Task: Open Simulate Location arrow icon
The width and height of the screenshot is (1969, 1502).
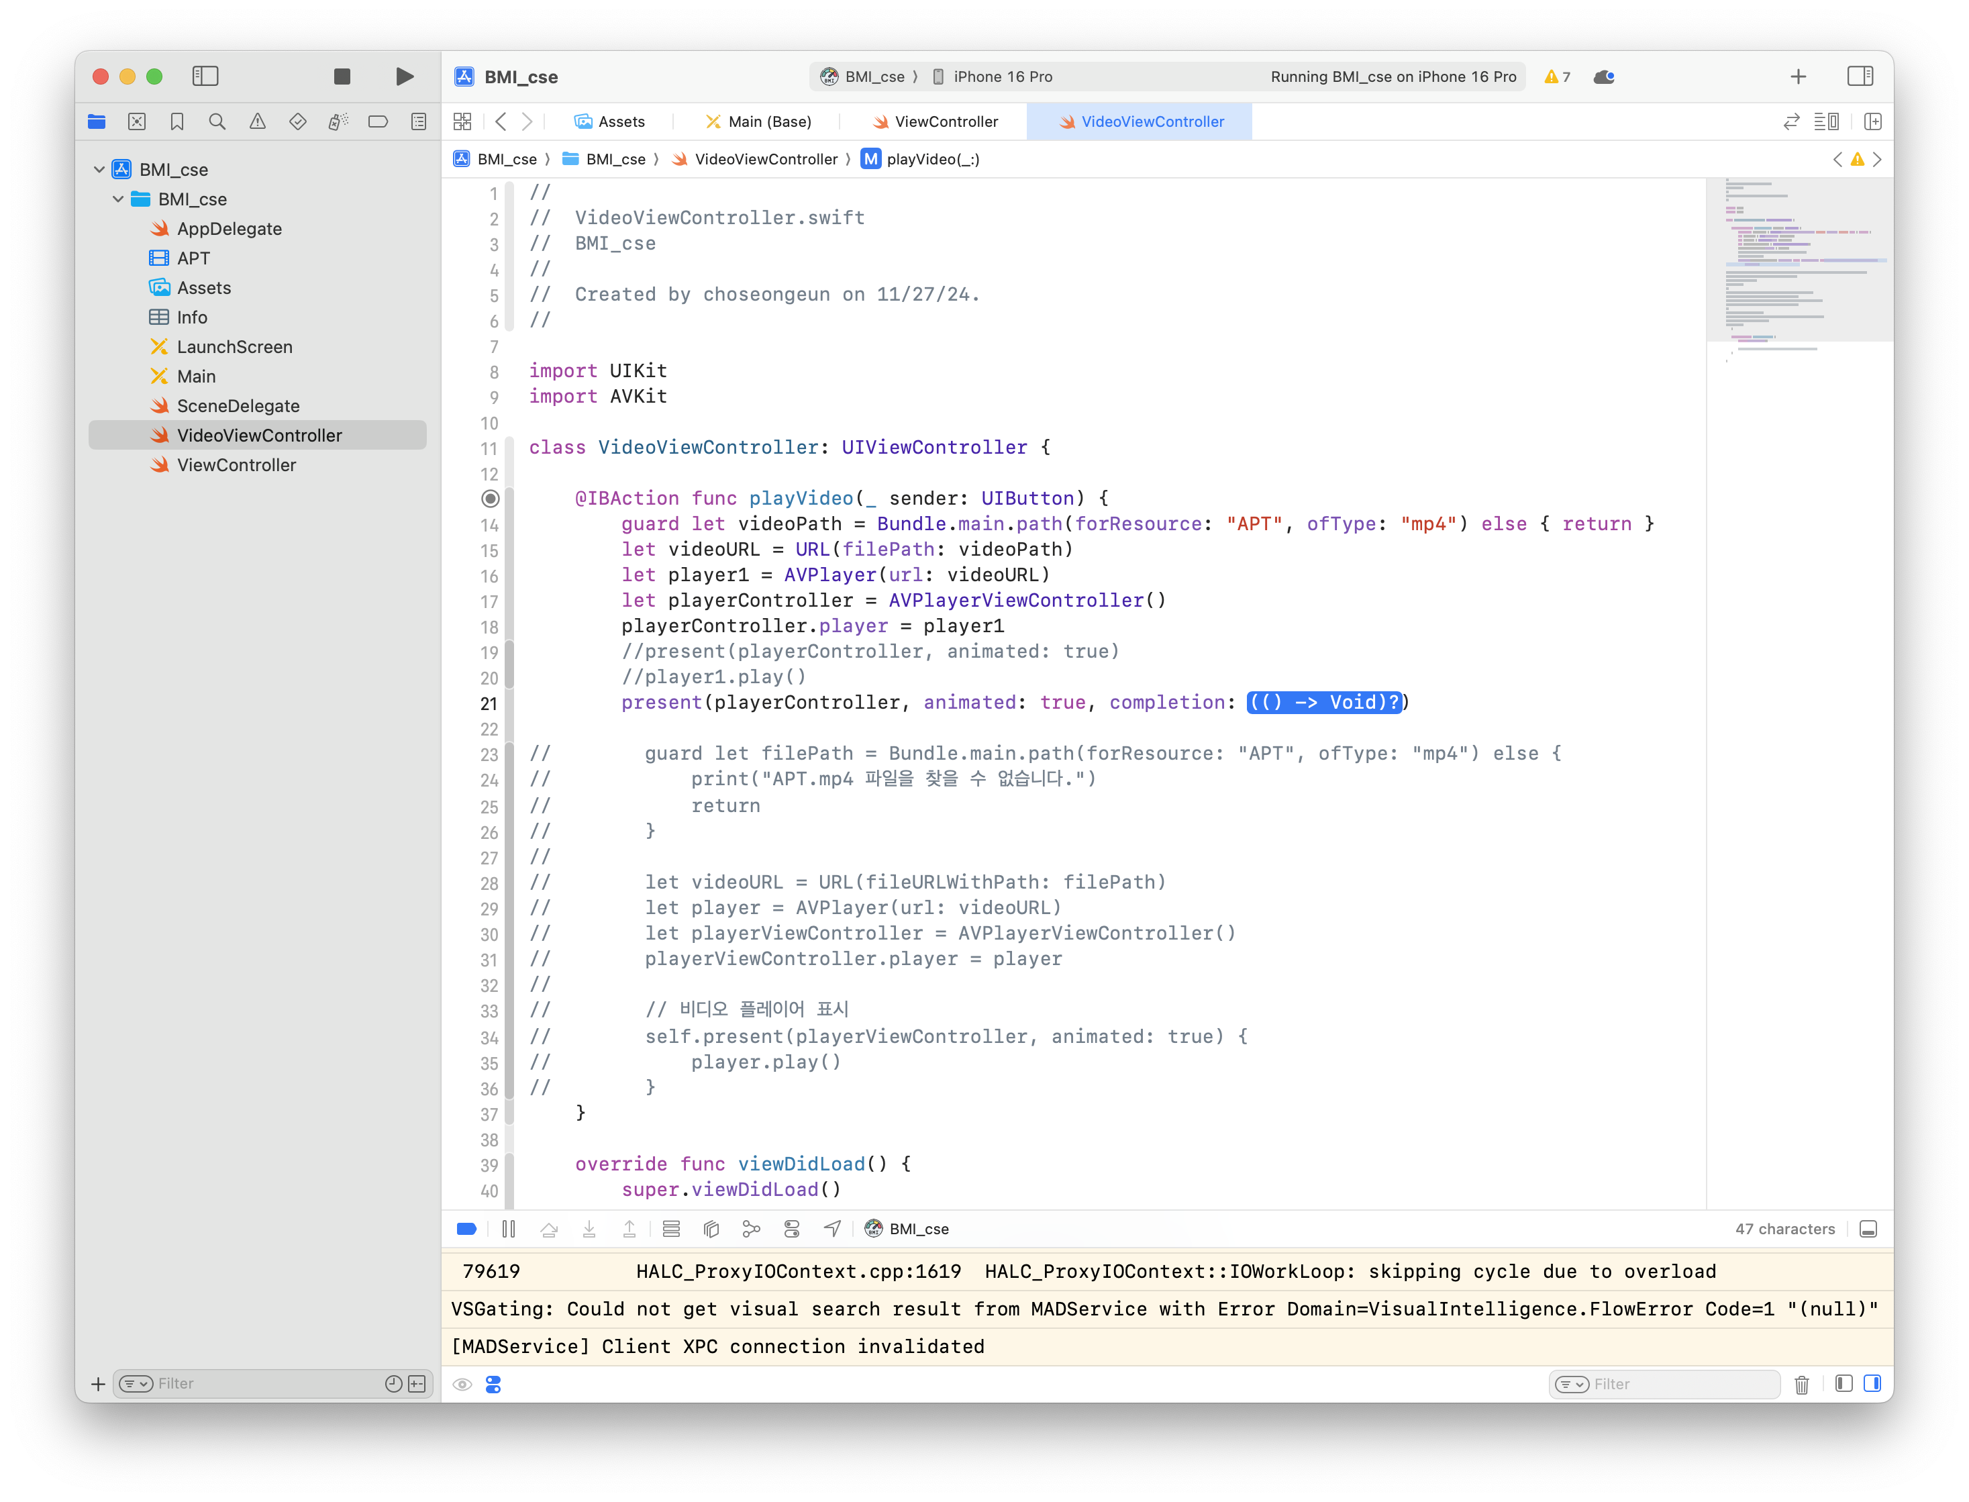Action: pos(832,1230)
